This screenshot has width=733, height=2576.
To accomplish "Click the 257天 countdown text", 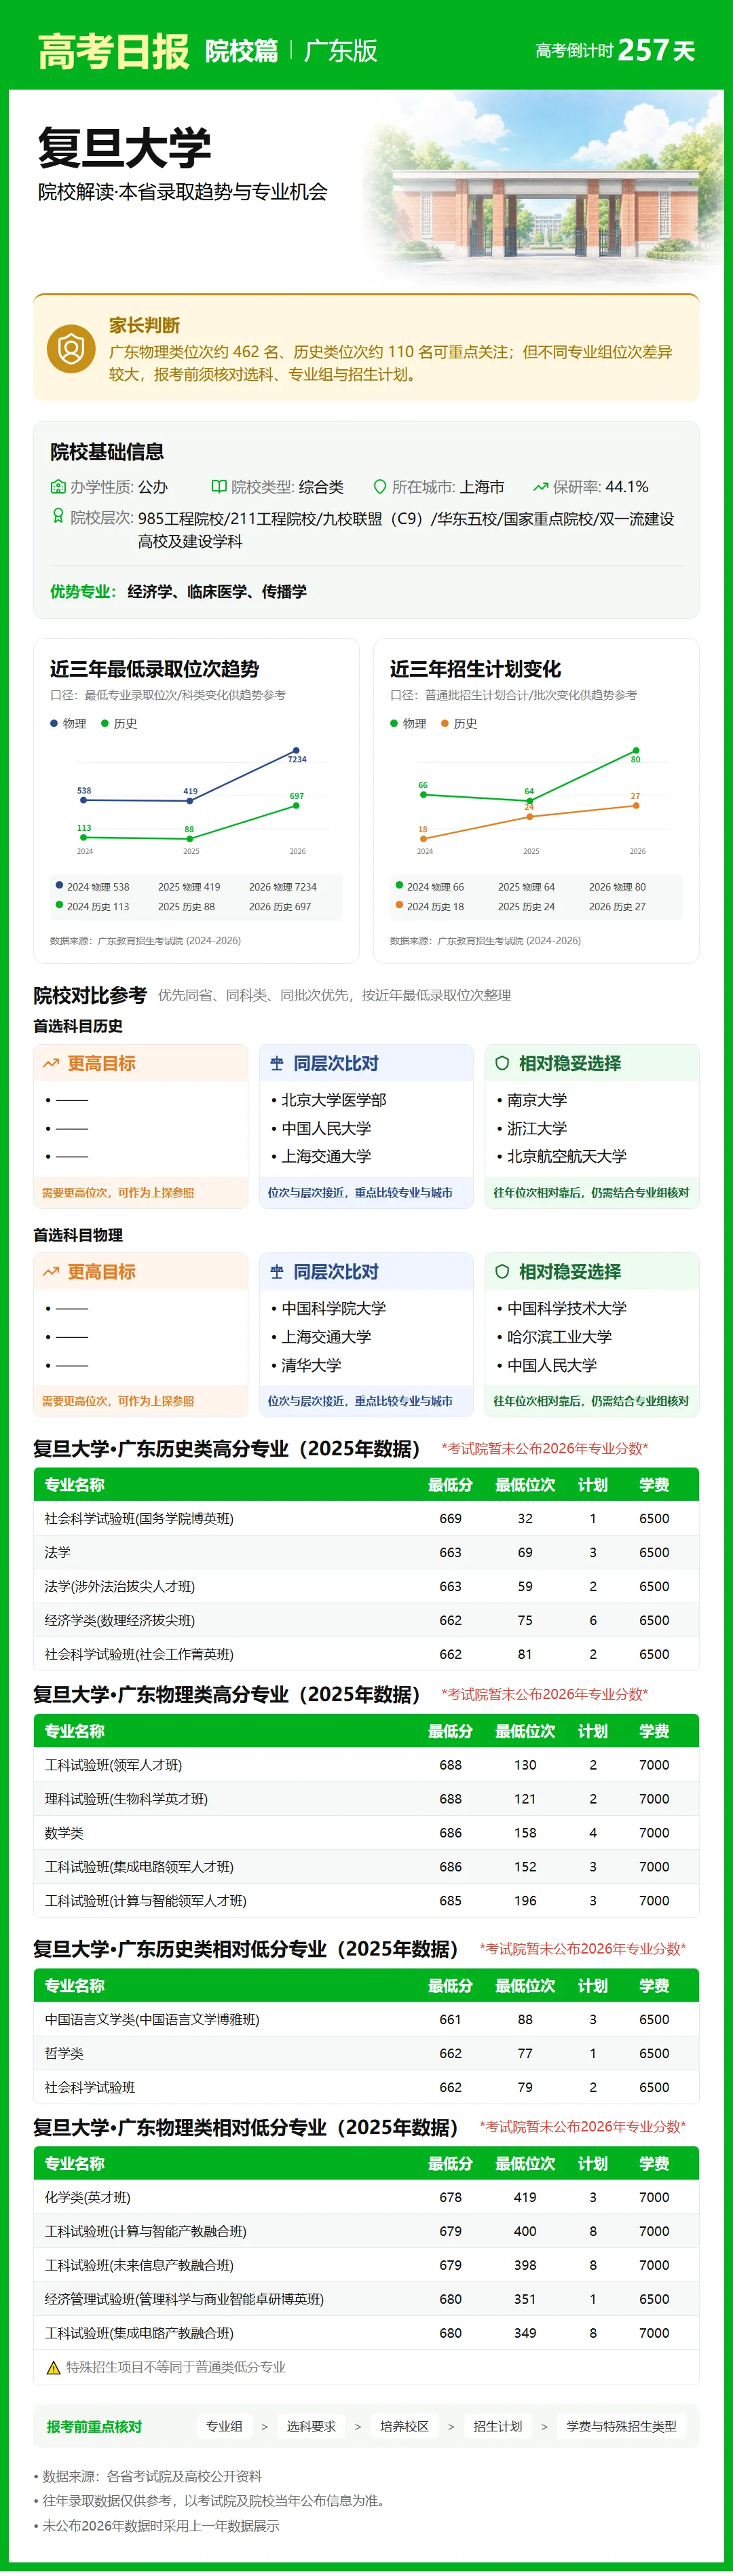I will click(656, 50).
